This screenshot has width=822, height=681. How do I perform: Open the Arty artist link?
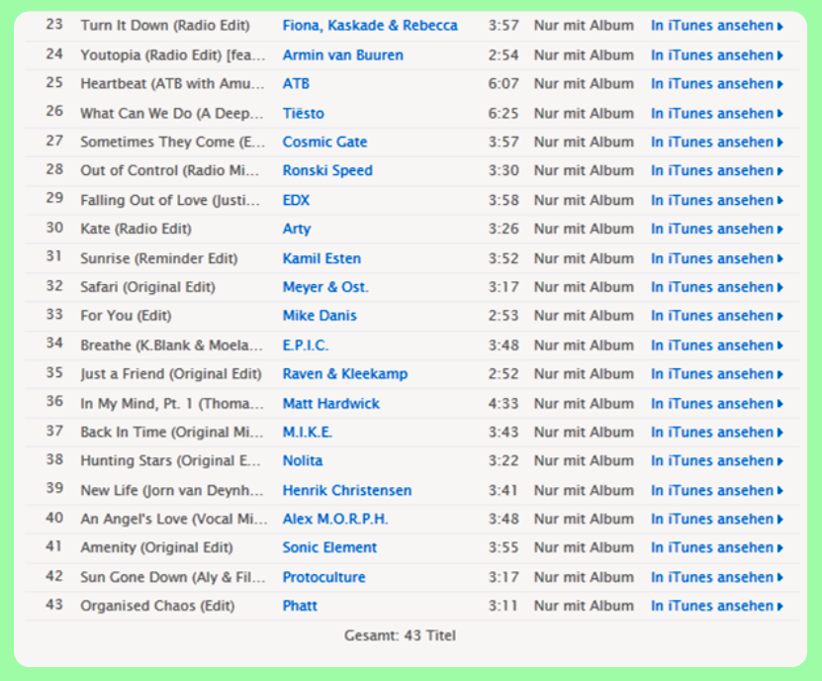pyautogui.click(x=297, y=229)
